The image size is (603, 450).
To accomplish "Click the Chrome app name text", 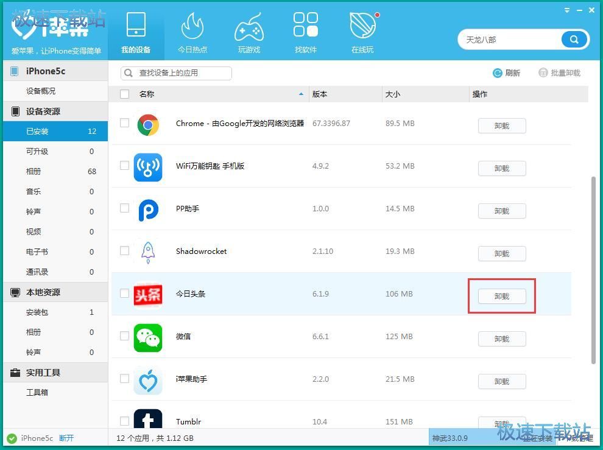I will (x=240, y=124).
